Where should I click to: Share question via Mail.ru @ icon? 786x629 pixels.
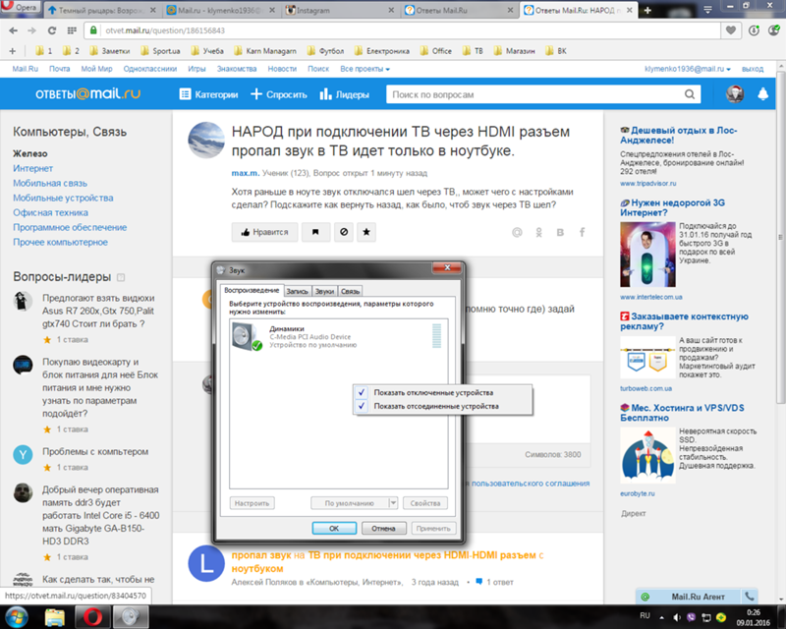517,232
